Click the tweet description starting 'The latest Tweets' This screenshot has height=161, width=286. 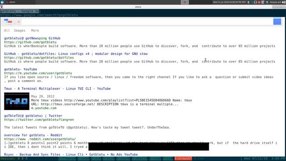[x=87, y=127]
